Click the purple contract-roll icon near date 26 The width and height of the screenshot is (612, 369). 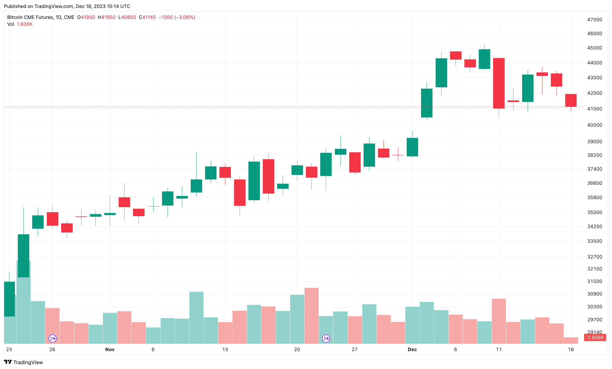point(52,338)
